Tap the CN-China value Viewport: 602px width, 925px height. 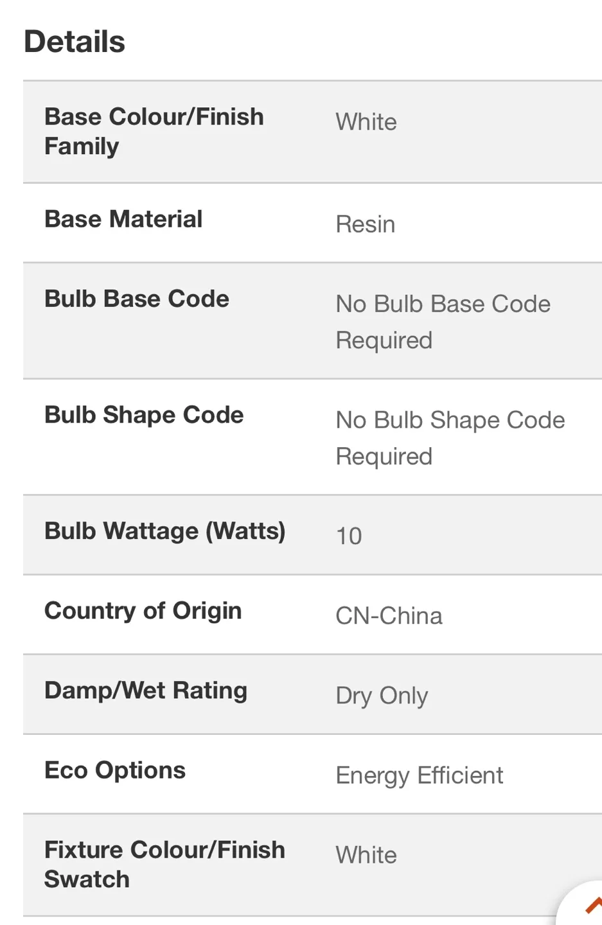pos(389,616)
